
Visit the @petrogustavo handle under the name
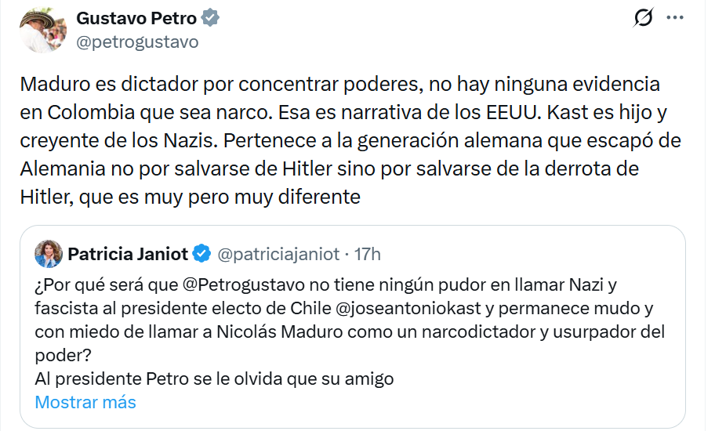click(136, 42)
